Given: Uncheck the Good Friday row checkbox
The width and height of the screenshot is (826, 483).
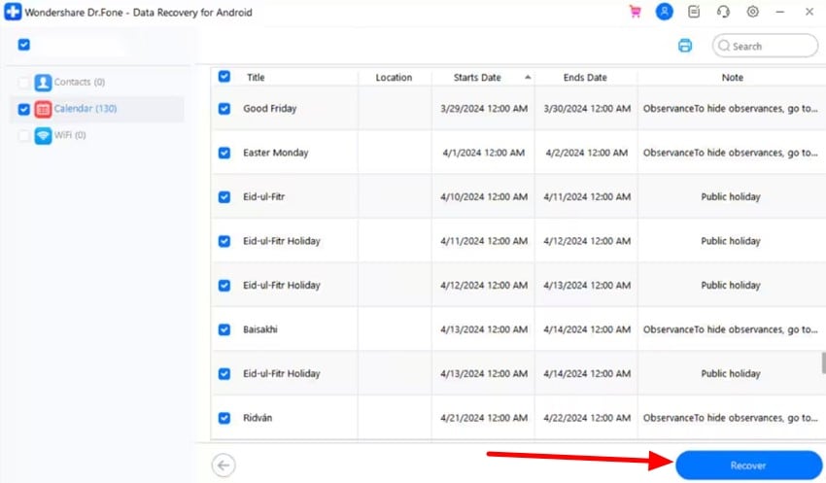Looking at the screenshot, I should pos(224,109).
